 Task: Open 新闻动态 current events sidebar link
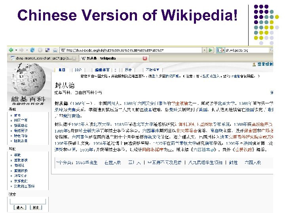(21, 125)
